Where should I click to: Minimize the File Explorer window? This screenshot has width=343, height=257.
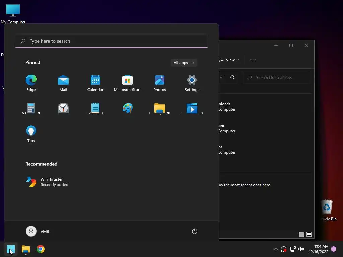pyautogui.click(x=276, y=45)
